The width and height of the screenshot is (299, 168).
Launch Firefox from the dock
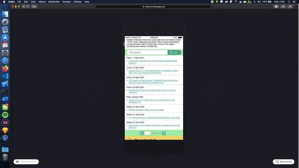5,69
